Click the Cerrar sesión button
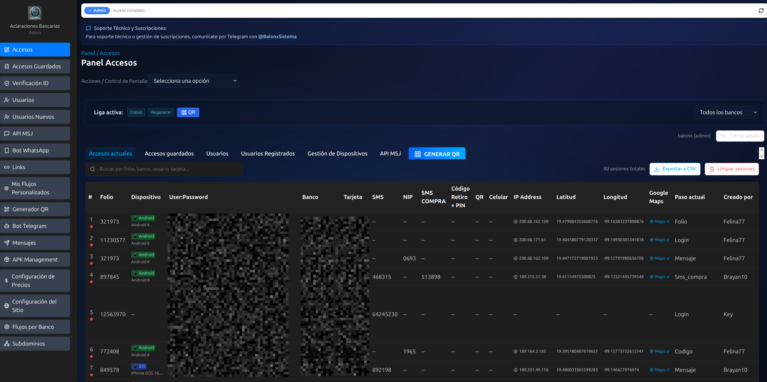Viewport: 767px width, 382px height. pos(740,136)
